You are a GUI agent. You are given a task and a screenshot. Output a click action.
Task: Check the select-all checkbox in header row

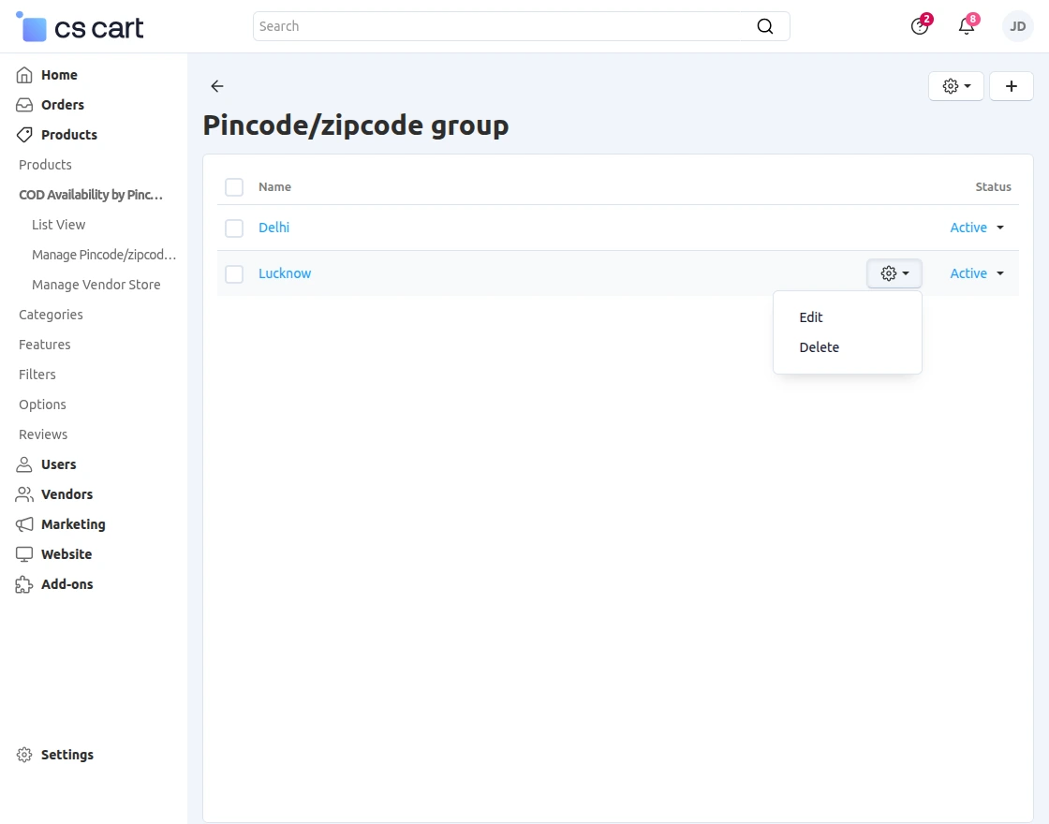pos(233,186)
